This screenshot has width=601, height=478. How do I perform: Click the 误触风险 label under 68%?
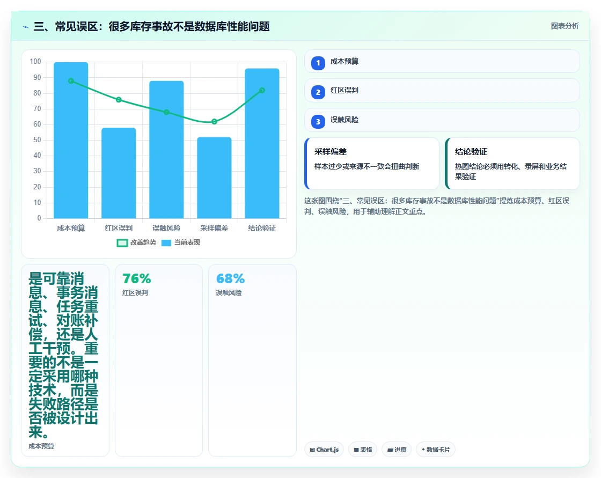pyautogui.click(x=229, y=293)
